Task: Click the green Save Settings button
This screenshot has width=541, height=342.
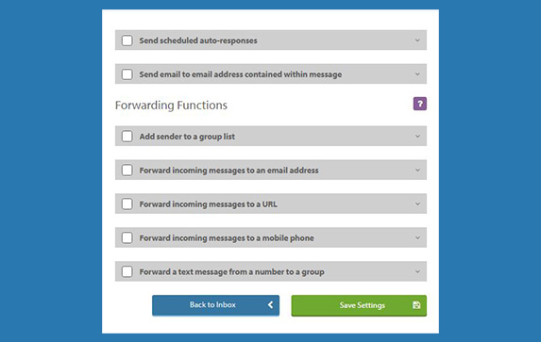Action: (359, 305)
